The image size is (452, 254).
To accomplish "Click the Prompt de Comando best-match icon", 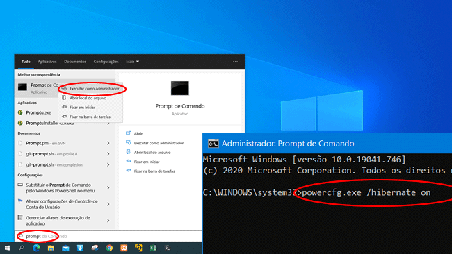I will (x=22, y=87).
